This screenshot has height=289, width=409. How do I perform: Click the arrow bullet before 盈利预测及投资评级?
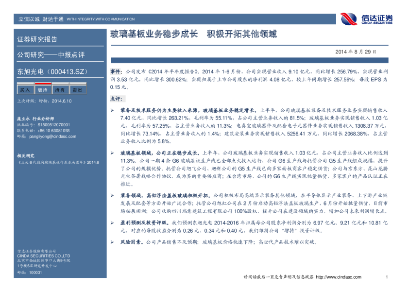click(112, 222)
